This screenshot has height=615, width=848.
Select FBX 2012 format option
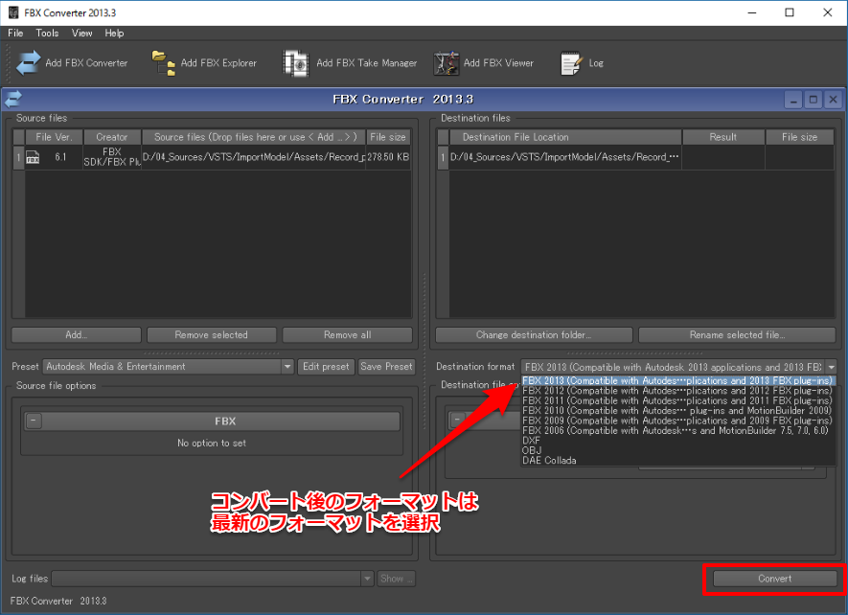tap(678, 391)
